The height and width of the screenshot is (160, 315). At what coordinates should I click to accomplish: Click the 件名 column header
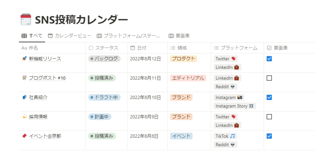click(x=52, y=48)
